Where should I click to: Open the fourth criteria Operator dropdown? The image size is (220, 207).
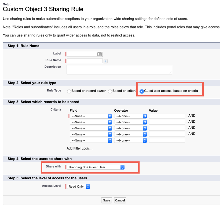(130, 134)
